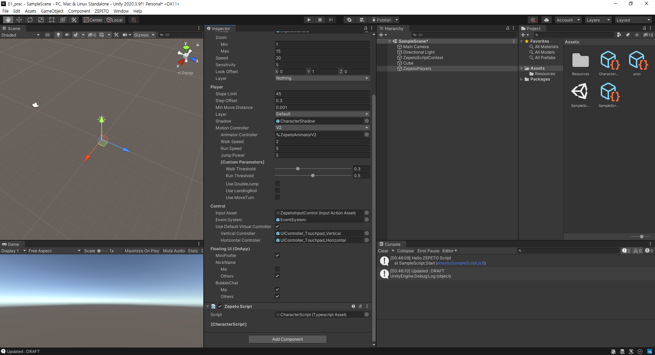Viewport: 655px width, 355px height.
Task: Open Shaded draw mode dropdown
Action: click(20, 35)
